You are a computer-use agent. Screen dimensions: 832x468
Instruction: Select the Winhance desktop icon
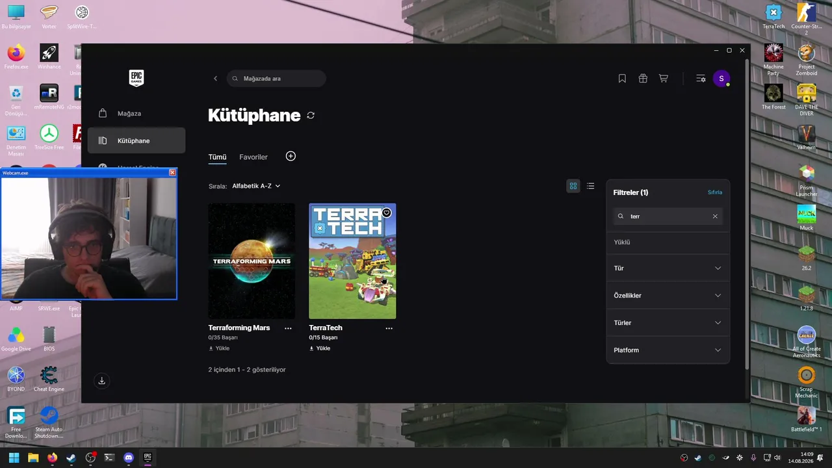coord(49,57)
